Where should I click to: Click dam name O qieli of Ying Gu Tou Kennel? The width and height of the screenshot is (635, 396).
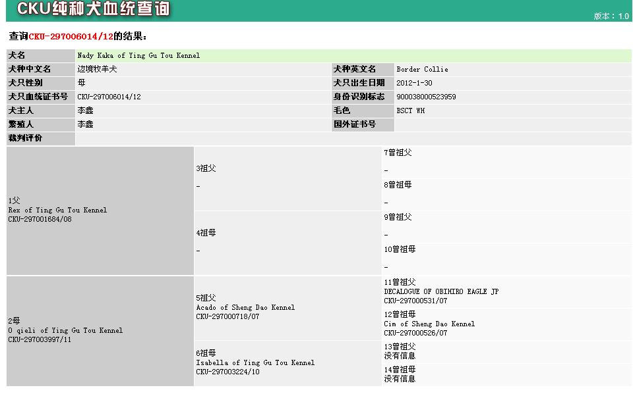pyautogui.click(x=65, y=330)
